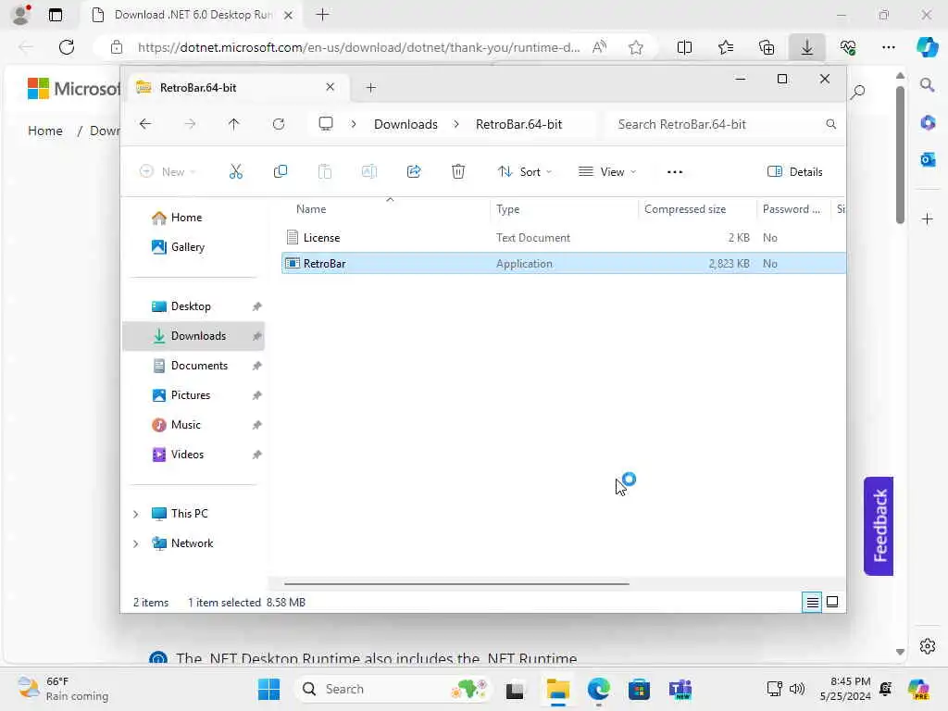Reload the Edge web page
The width and height of the screenshot is (948, 711).
(x=67, y=47)
